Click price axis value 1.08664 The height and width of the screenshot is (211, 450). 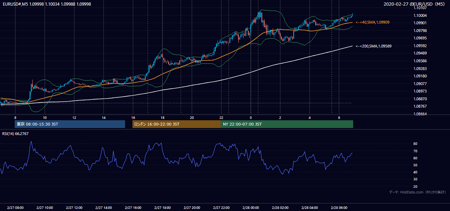tap(420, 114)
